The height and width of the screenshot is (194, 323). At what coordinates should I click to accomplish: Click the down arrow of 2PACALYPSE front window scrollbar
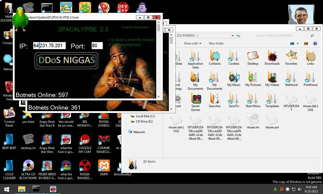(x=158, y=96)
